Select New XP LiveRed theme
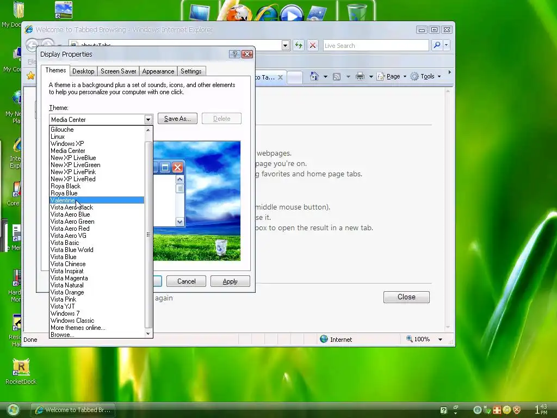Screen dimensions: 557x418 97,179
